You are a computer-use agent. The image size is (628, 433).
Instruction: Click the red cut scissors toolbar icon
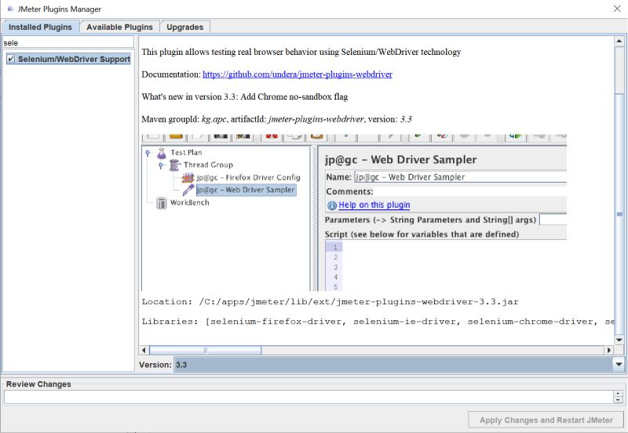pyautogui.click(x=272, y=136)
